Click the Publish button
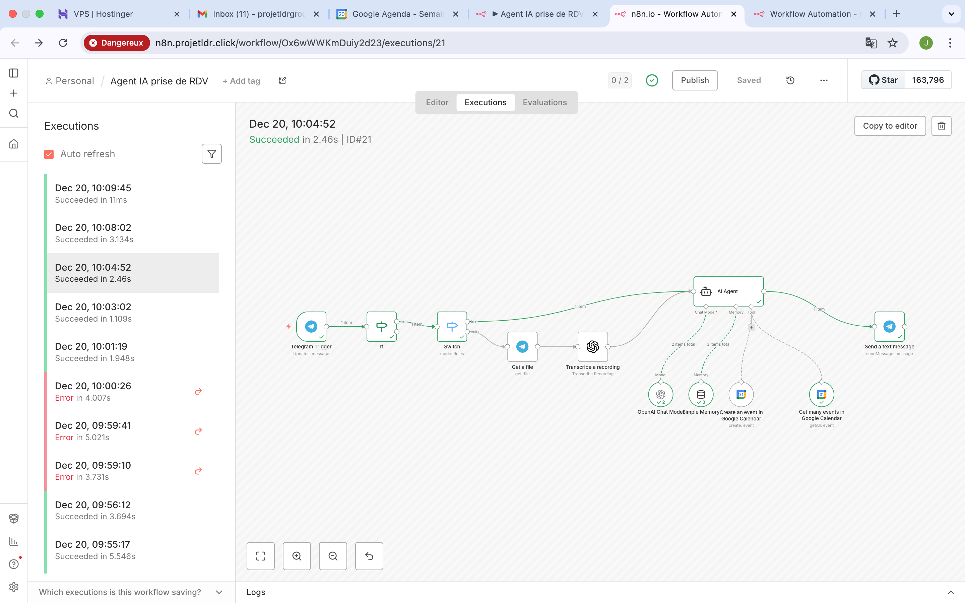The image size is (965, 603). (695, 80)
